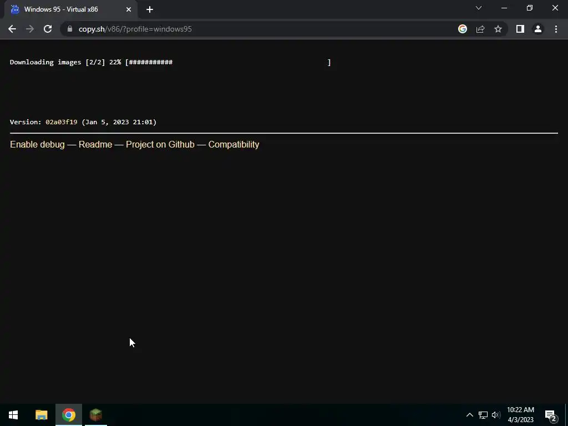Viewport: 568px width, 426px height.
Task: Open the Windows Start menu
Action: [13, 415]
